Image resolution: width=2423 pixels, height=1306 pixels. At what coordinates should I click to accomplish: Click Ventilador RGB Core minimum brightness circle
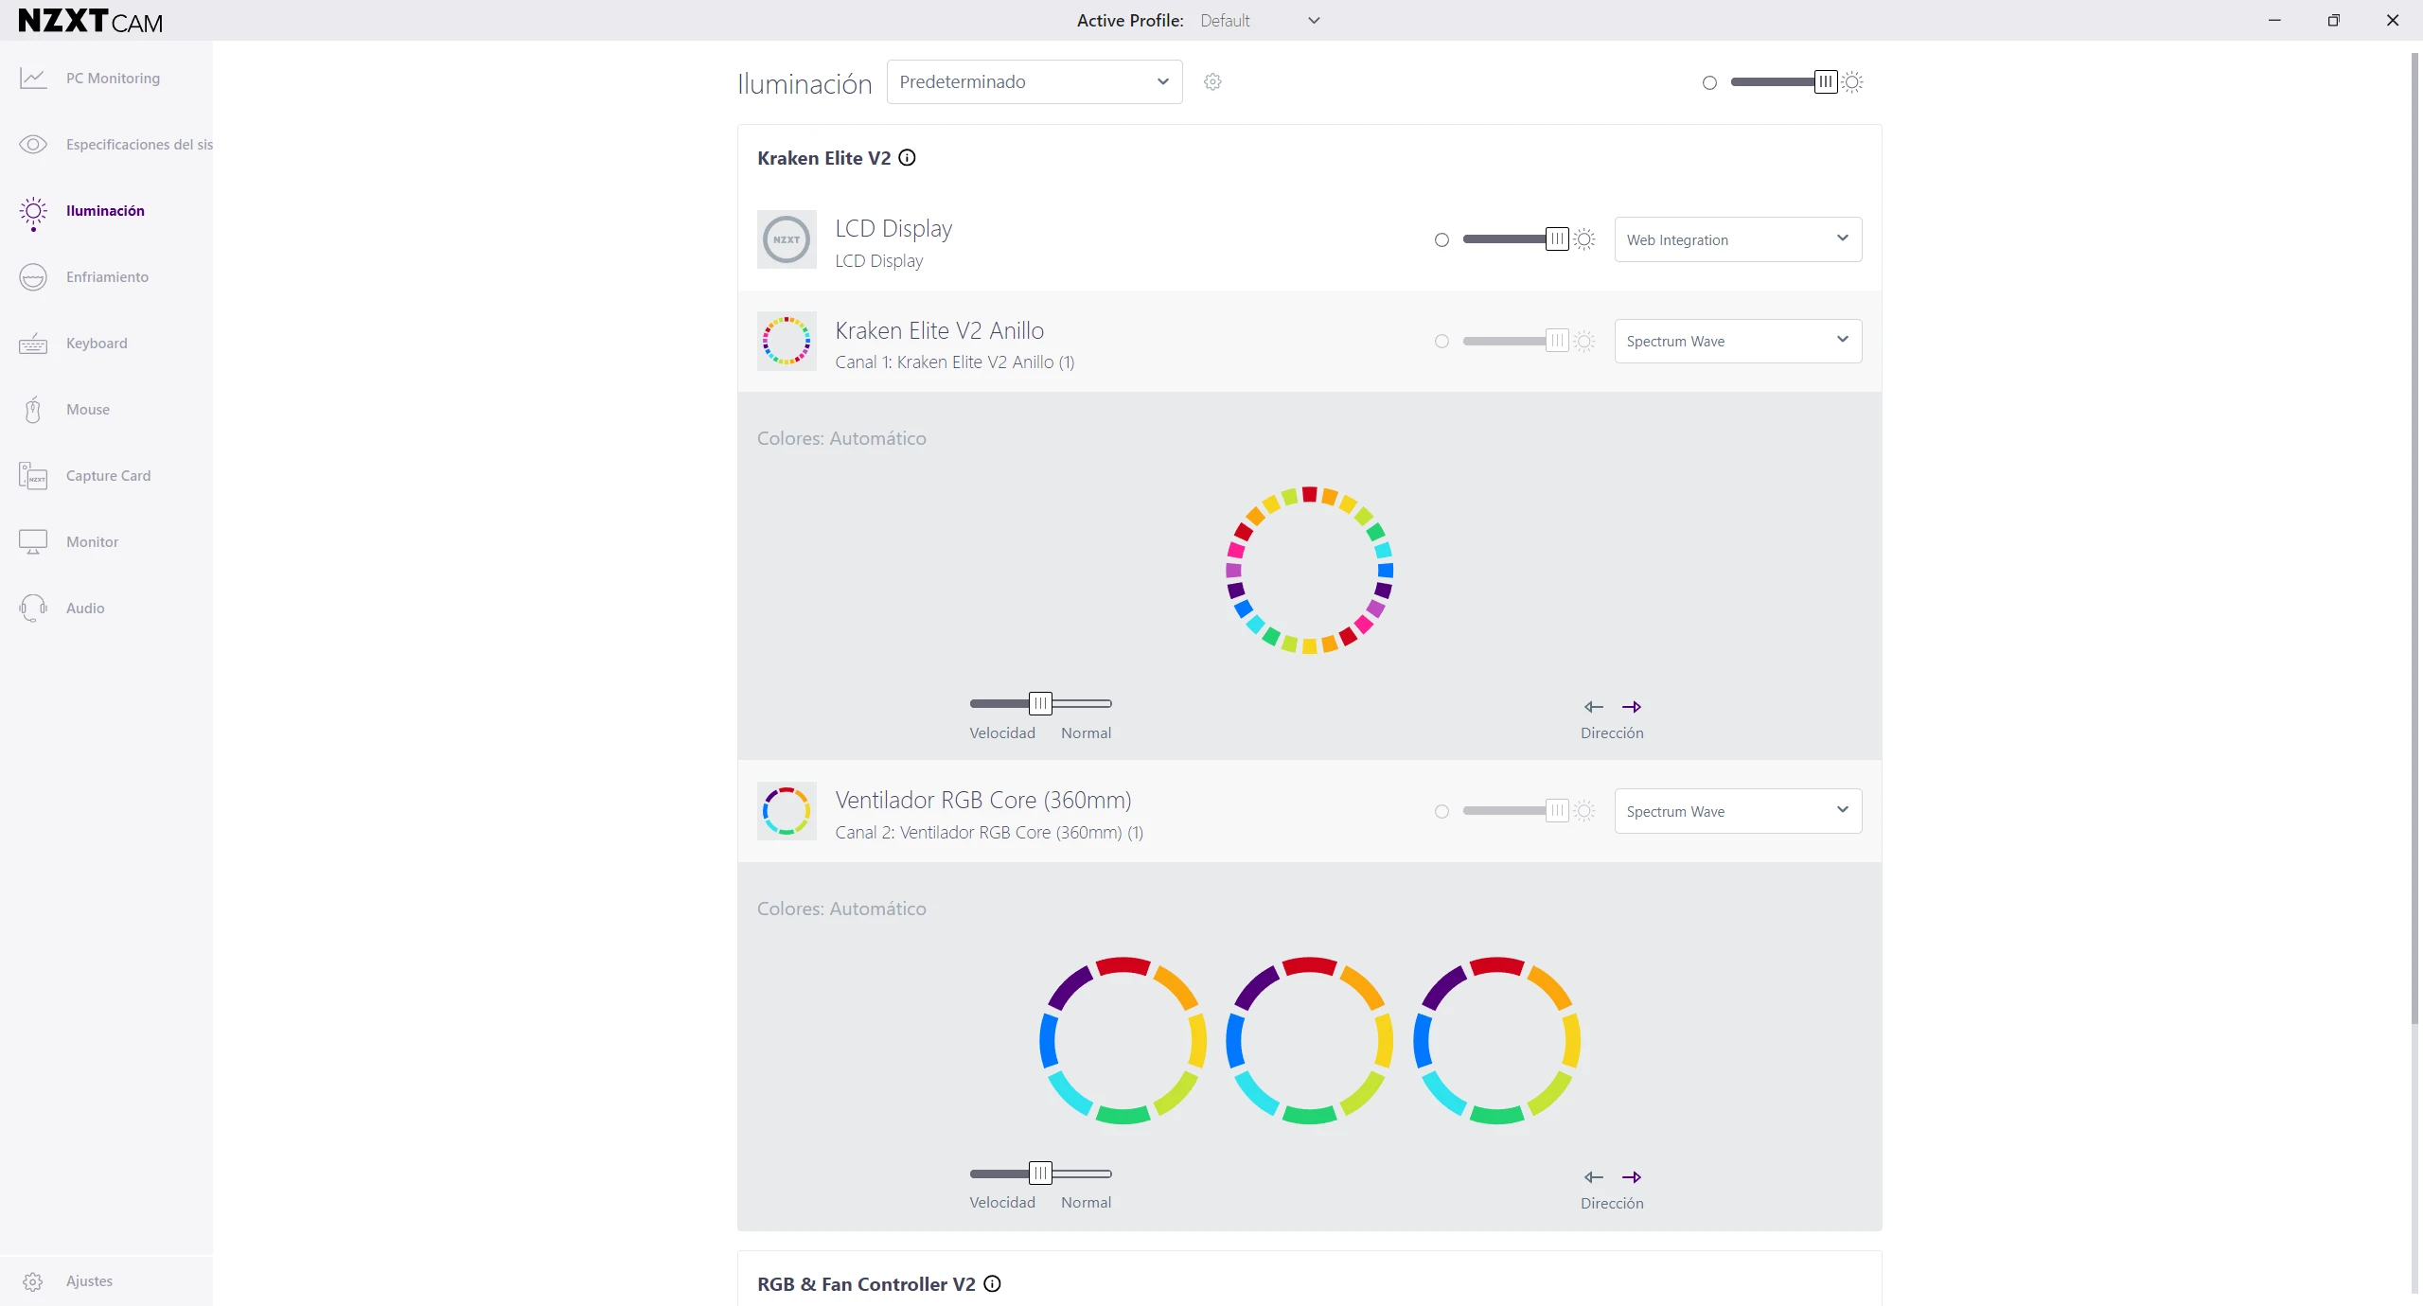click(x=1441, y=812)
